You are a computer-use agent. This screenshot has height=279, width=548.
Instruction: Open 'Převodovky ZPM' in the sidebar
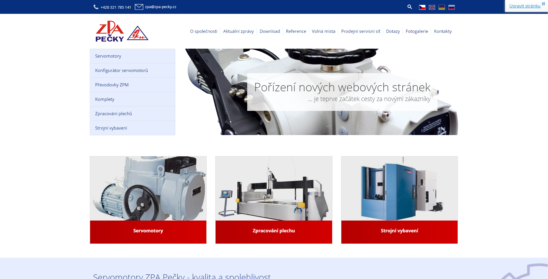pos(112,85)
